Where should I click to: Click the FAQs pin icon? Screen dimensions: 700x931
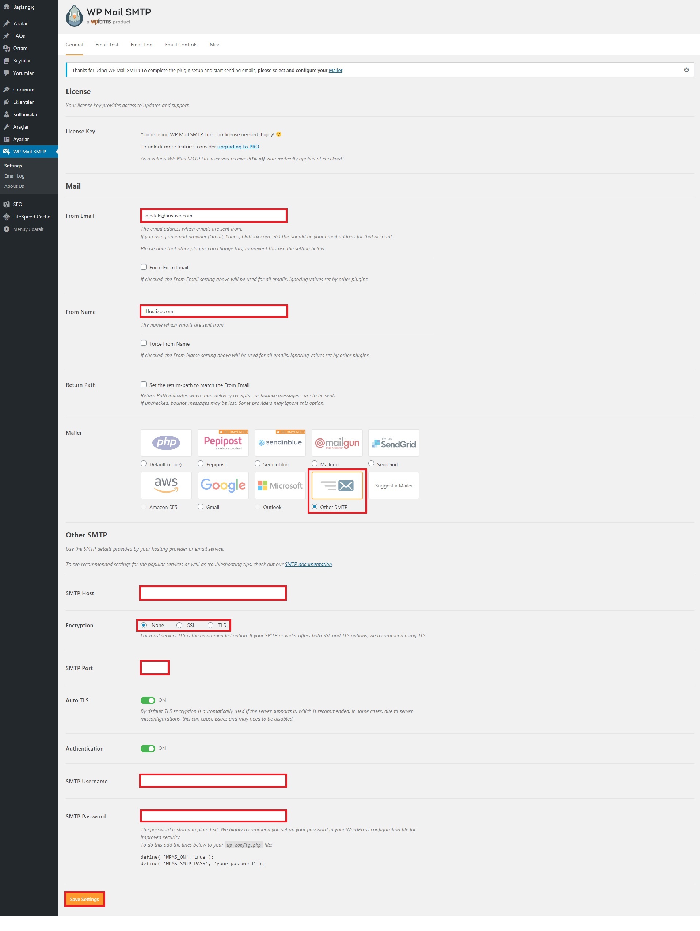tap(6, 36)
